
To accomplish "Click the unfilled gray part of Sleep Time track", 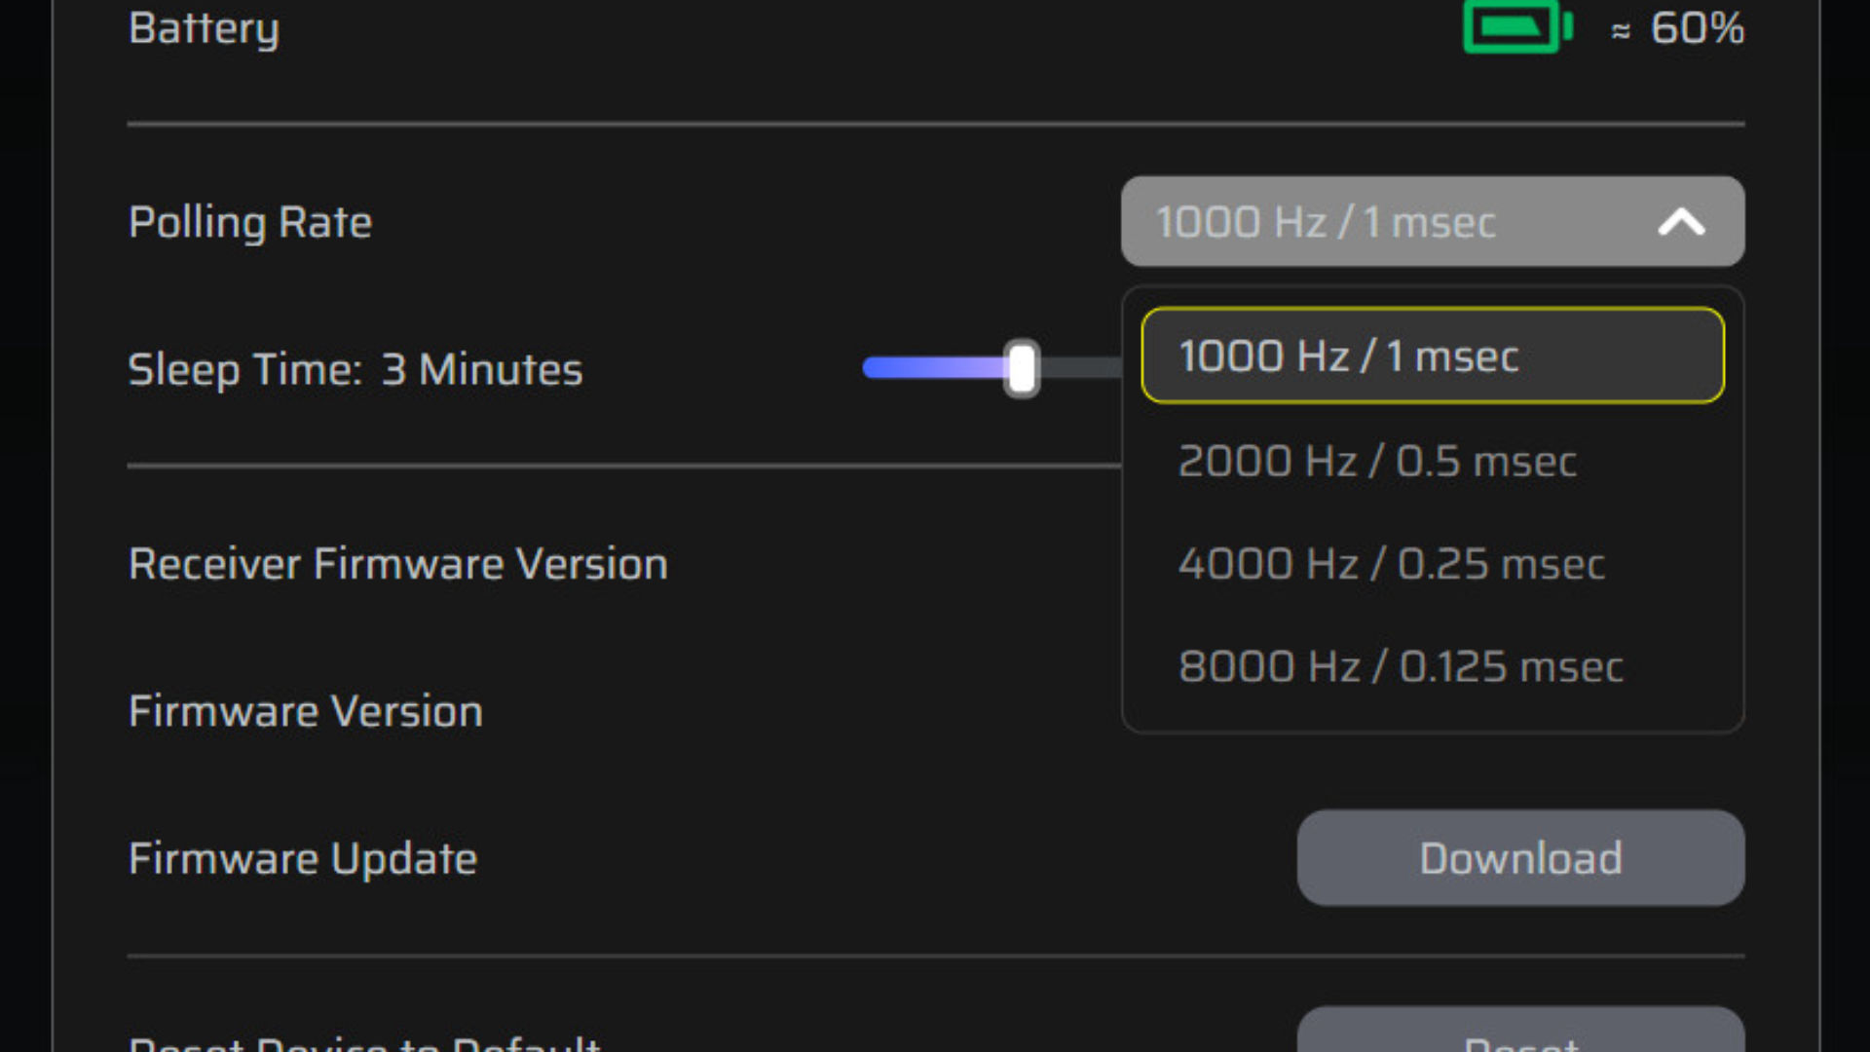I will pyautogui.click(x=1081, y=368).
